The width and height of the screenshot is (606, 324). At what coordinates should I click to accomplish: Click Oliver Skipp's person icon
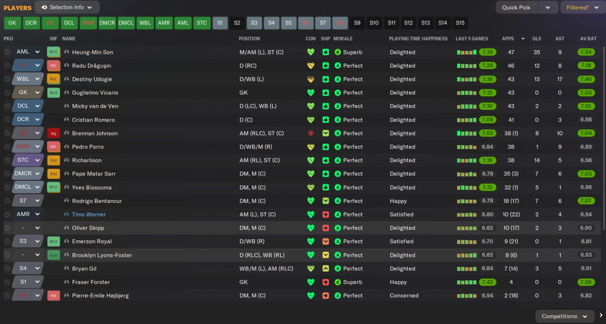click(x=66, y=228)
